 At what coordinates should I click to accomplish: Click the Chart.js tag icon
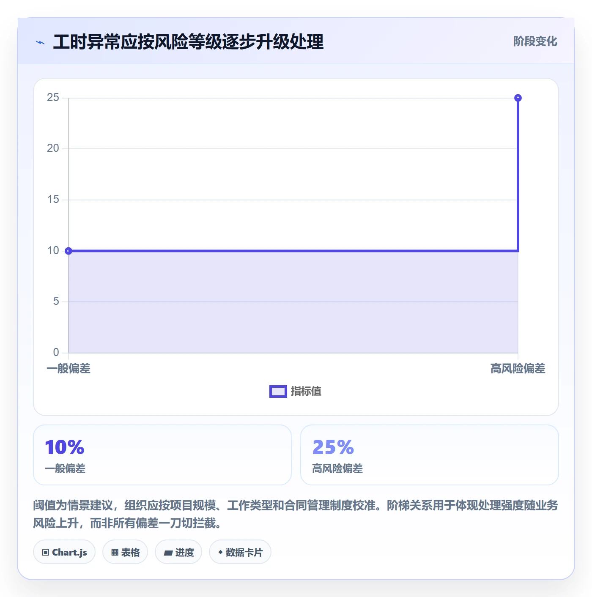pyautogui.click(x=46, y=552)
